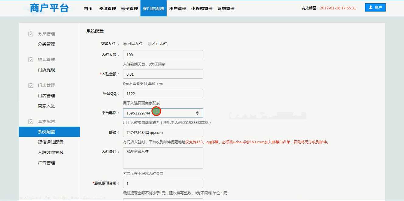Viewport: 404px width, 201px height.
Task: Click the 平台电话 number spinner arrows
Action: (197, 113)
